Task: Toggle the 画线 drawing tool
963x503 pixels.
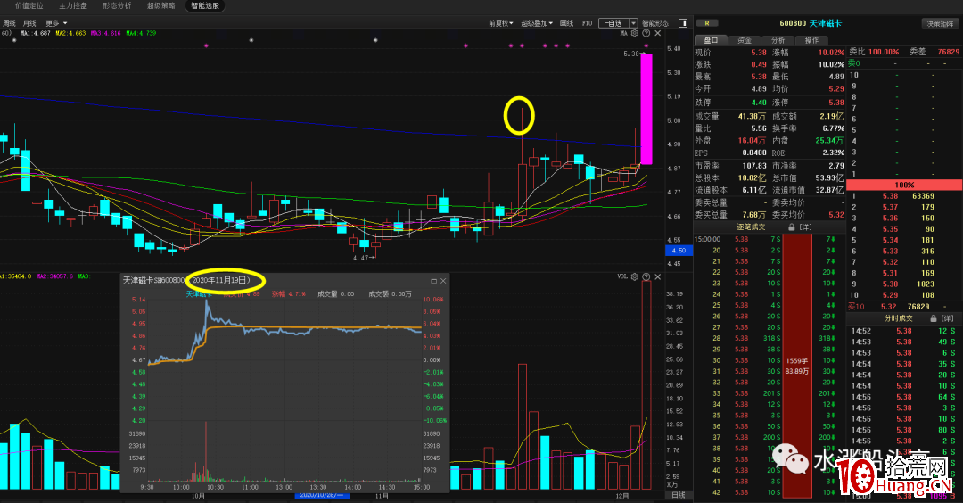Action: 566,23
